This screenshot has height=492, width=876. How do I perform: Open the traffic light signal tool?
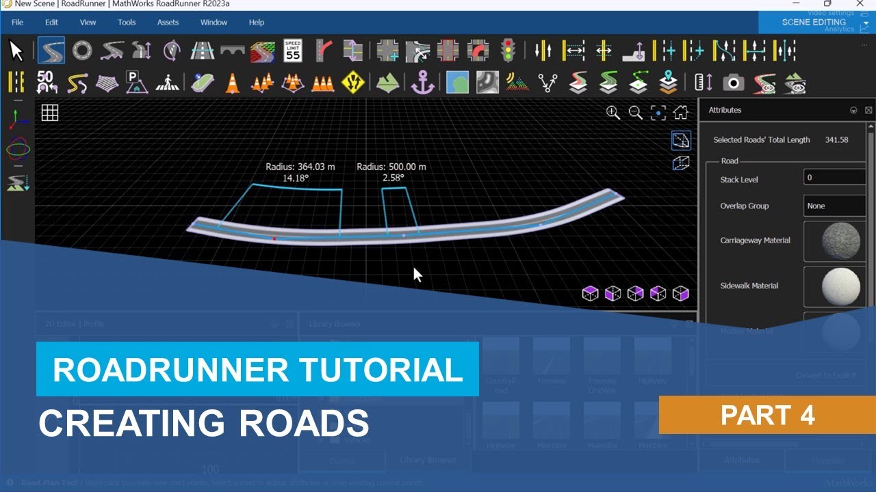(508, 51)
